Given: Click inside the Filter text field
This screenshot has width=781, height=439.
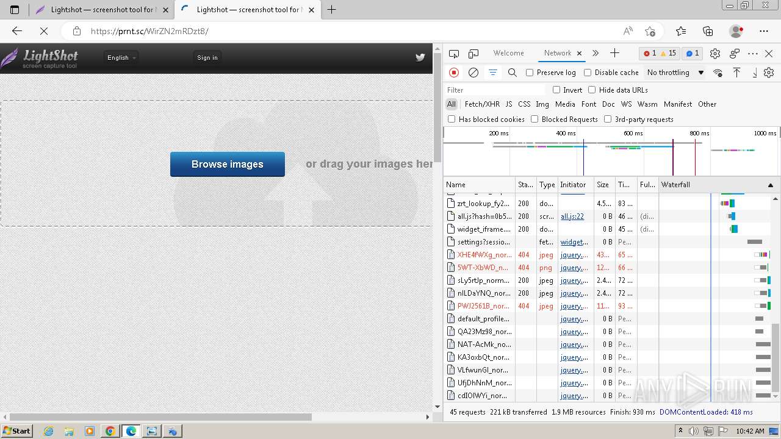Looking at the screenshot, I should (x=495, y=90).
